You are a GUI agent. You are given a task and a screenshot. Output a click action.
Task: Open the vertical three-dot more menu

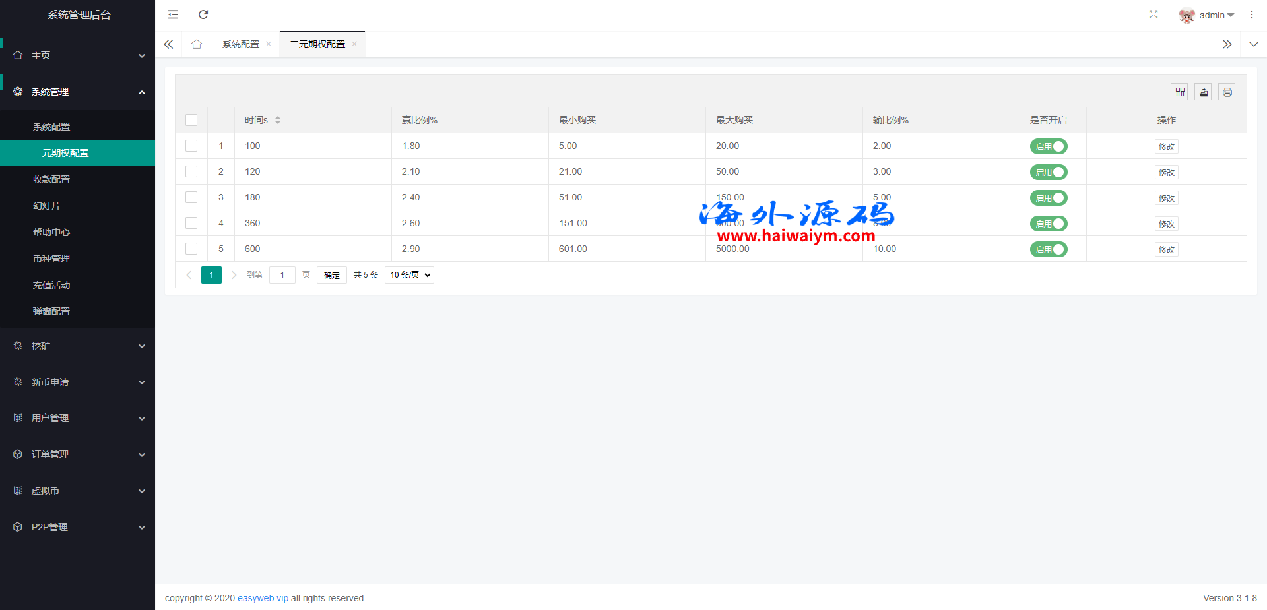(x=1251, y=15)
